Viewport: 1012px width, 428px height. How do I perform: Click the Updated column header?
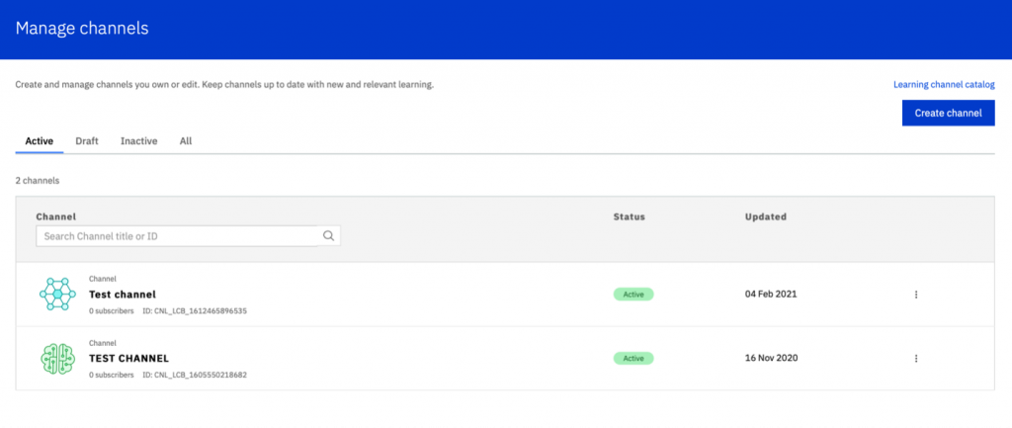pyautogui.click(x=766, y=216)
